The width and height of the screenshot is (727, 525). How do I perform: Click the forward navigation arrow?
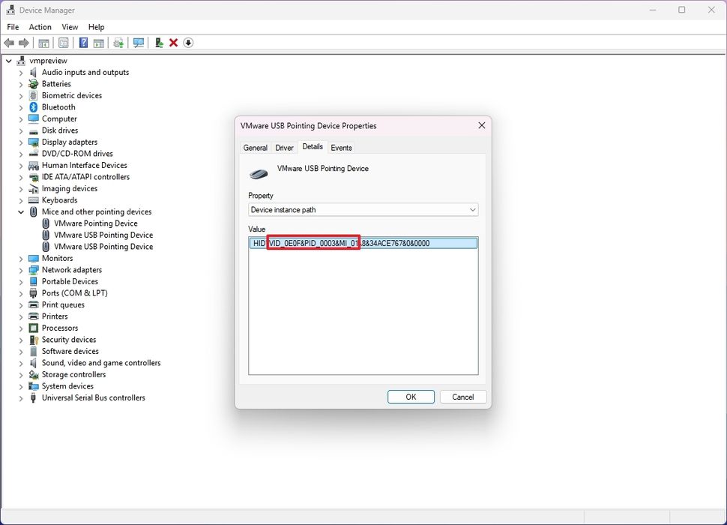(x=22, y=43)
